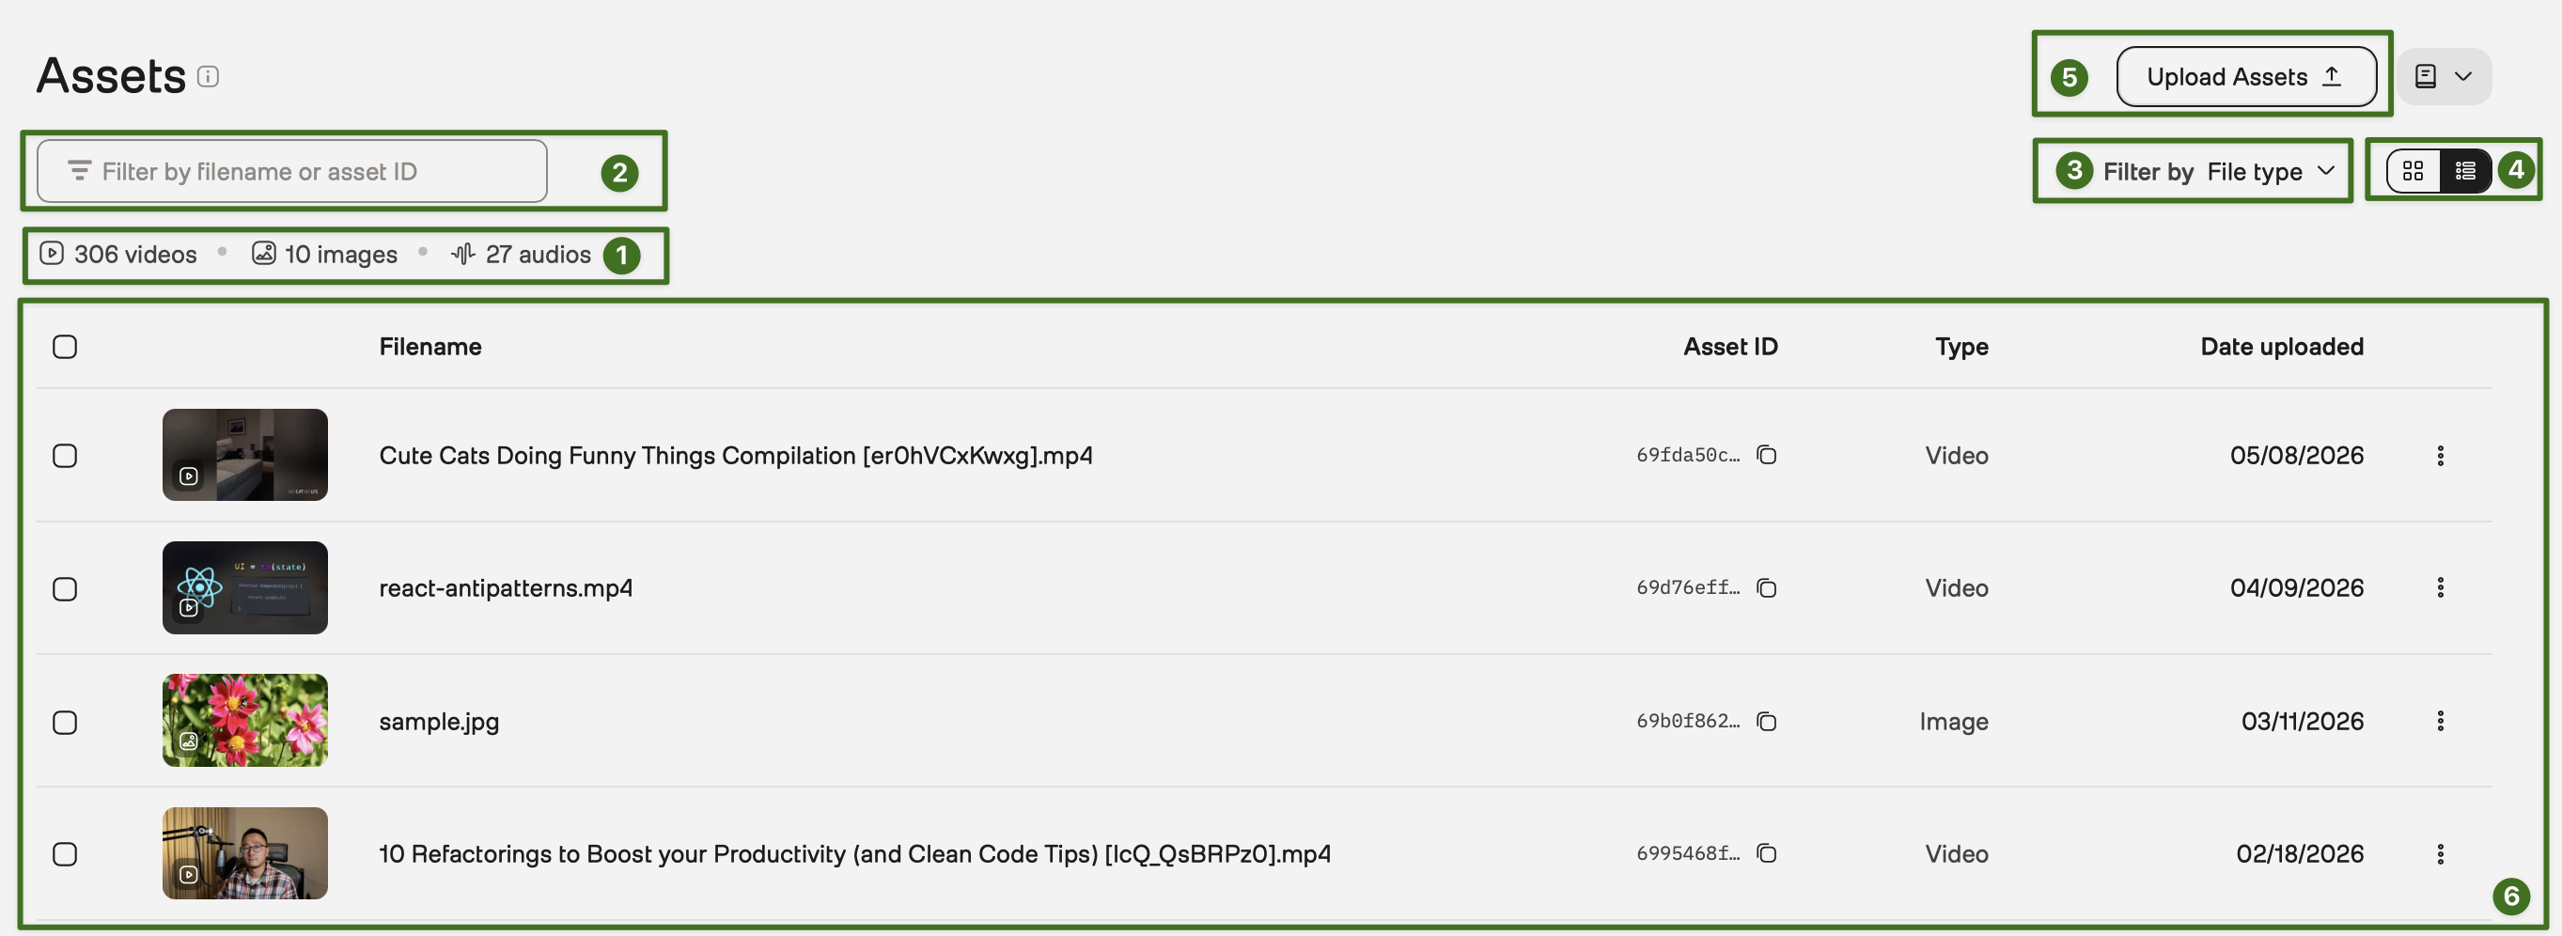
Task: Check the box for sample.jpg
Action: (65, 722)
